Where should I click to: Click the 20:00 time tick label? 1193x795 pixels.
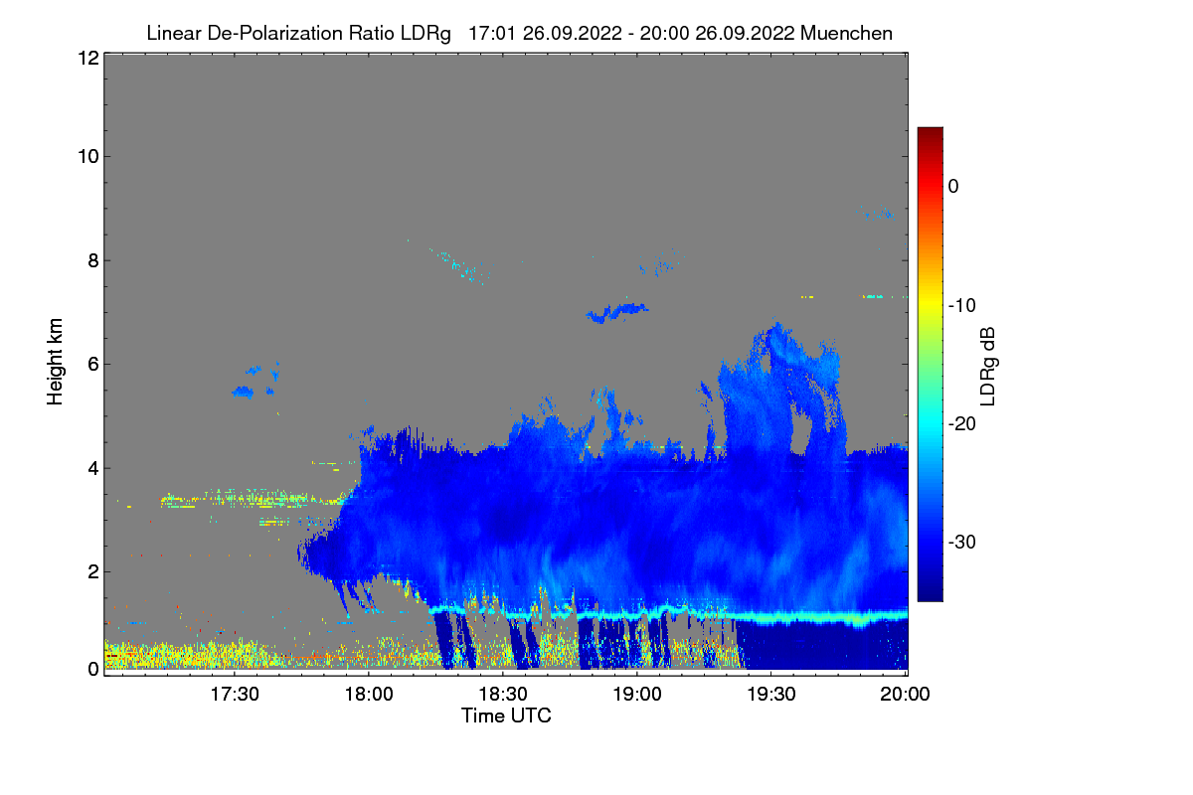click(906, 696)
